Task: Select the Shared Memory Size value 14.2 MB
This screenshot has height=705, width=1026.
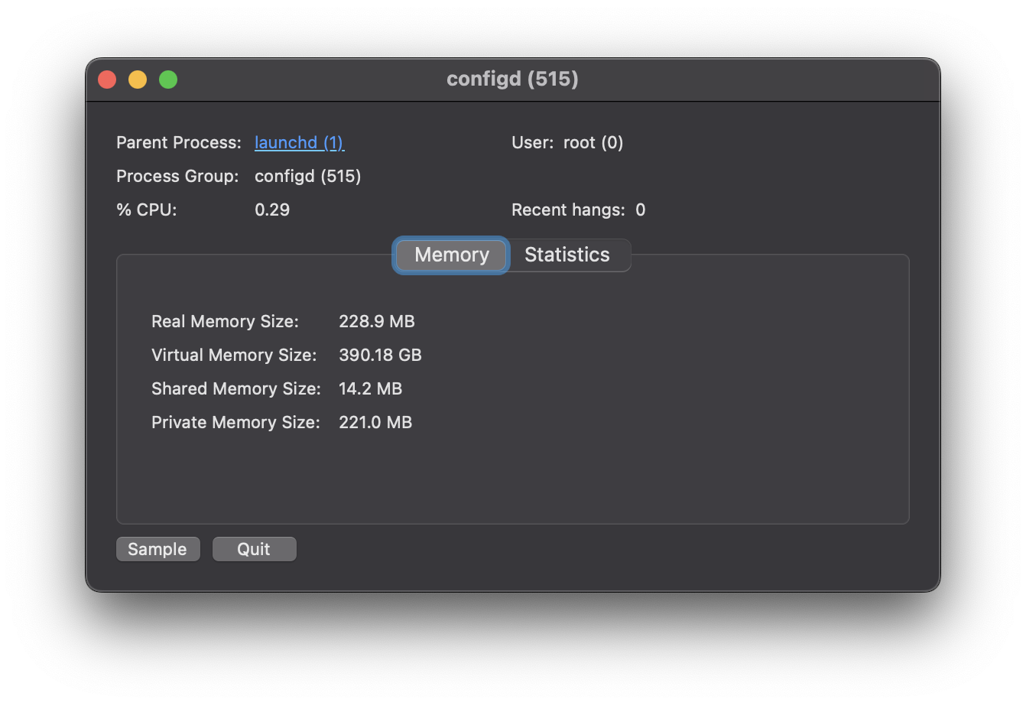Action: (x=370, y=388)
